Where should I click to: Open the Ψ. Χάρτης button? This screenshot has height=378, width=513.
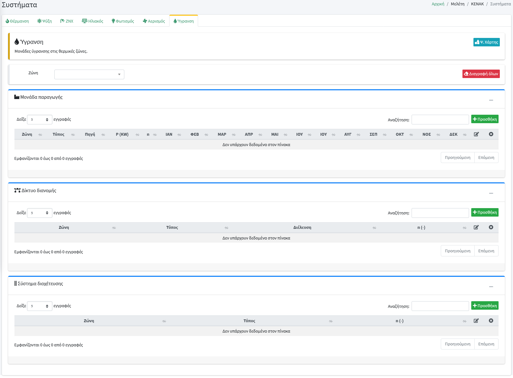click(x=486, y=42)
